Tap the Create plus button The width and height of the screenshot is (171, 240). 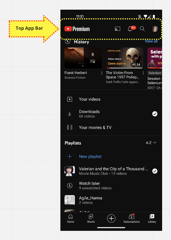[x=111, y=218]
